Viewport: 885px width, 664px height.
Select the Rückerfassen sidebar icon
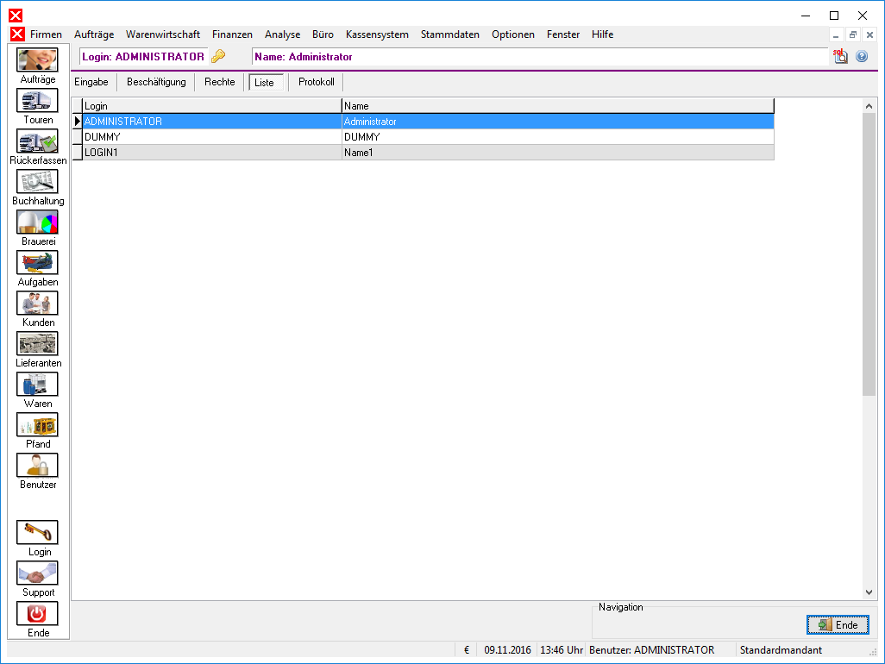pyautogui.click(x=37, y=141)
